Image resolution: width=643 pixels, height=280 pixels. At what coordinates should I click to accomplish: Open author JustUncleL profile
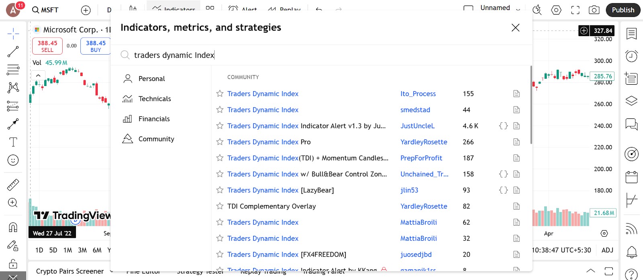coord(418,126)
